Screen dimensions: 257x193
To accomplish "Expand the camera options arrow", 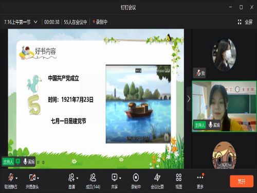I will click(38, 178).
